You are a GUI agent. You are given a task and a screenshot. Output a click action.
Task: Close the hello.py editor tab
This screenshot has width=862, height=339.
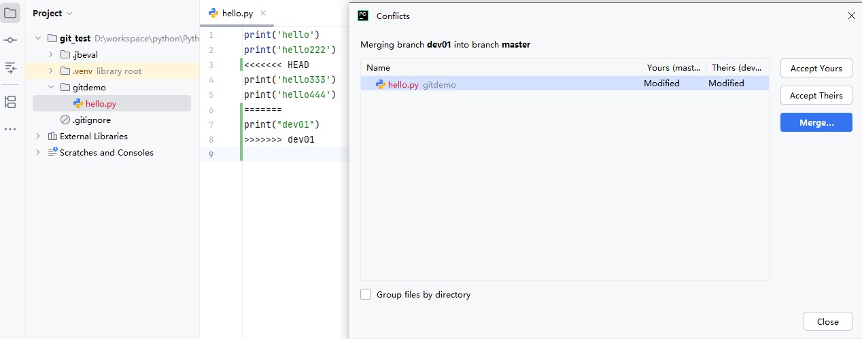(x=263, y=13)
